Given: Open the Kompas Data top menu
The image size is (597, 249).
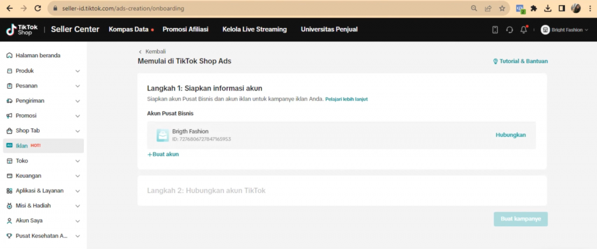Looking at the screenshot, I should click(x=128, y=29).
